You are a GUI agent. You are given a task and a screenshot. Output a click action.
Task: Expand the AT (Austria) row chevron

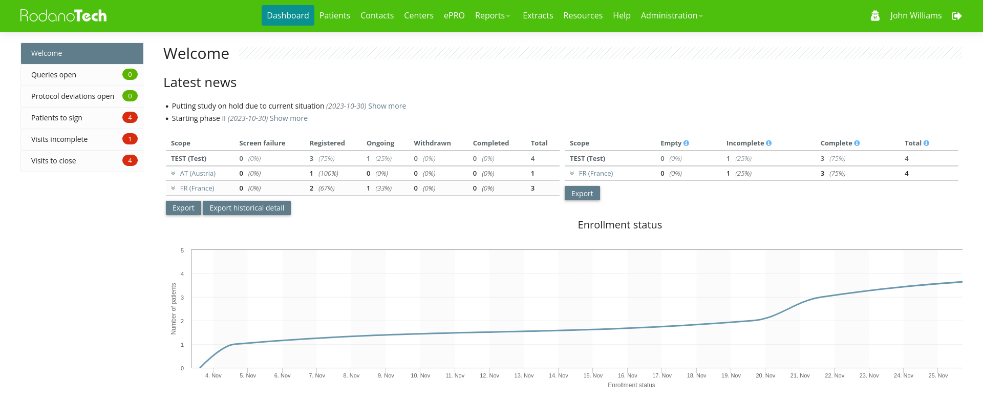tap(174, 174)
